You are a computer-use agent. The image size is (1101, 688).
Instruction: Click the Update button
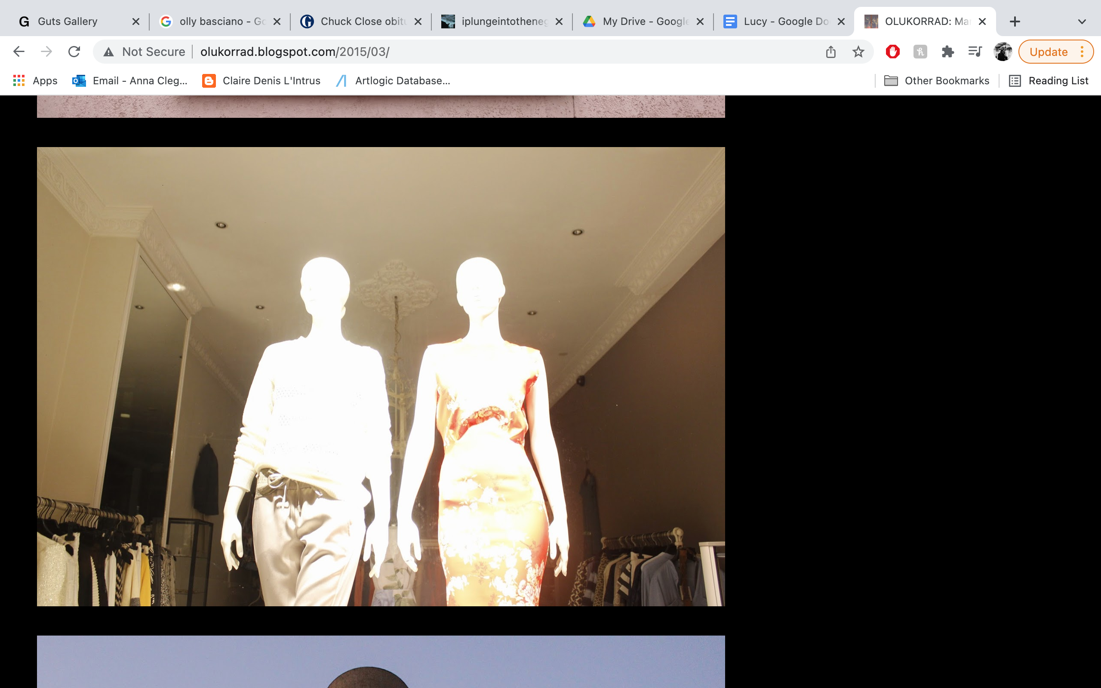click(1048, 52)
